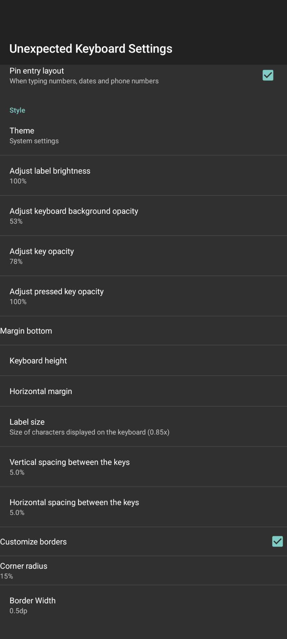Tap the System settings theme subtitle
This screenshot has height=639, width=287.
click(34, 141)
